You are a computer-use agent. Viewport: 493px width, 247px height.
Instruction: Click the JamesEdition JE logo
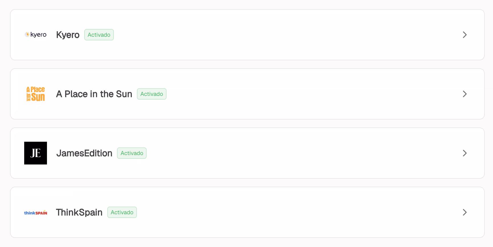pos(36,153)
